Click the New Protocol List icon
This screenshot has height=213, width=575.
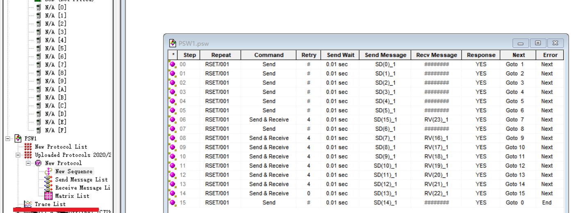coord(28,147)
